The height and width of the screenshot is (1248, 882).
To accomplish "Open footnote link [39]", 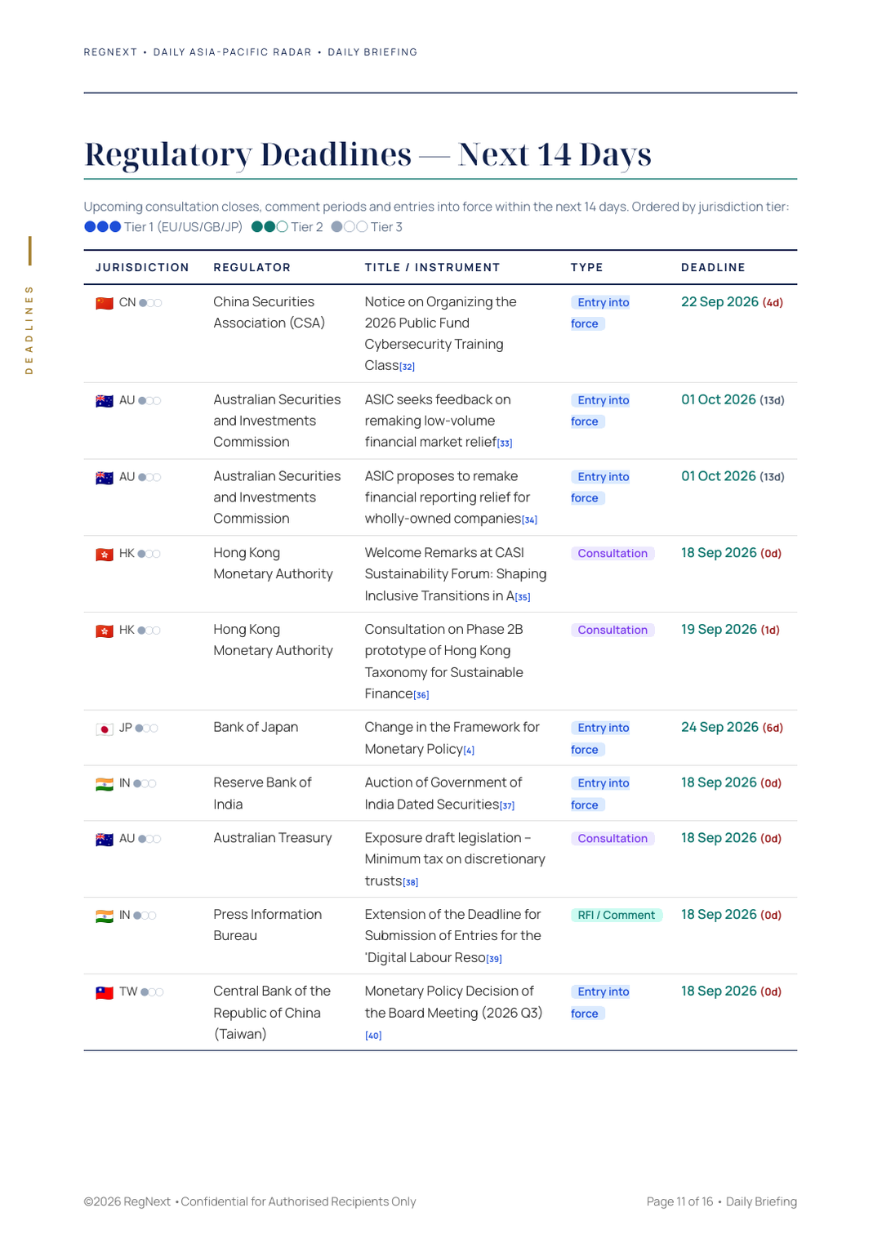I will [494, 959].
